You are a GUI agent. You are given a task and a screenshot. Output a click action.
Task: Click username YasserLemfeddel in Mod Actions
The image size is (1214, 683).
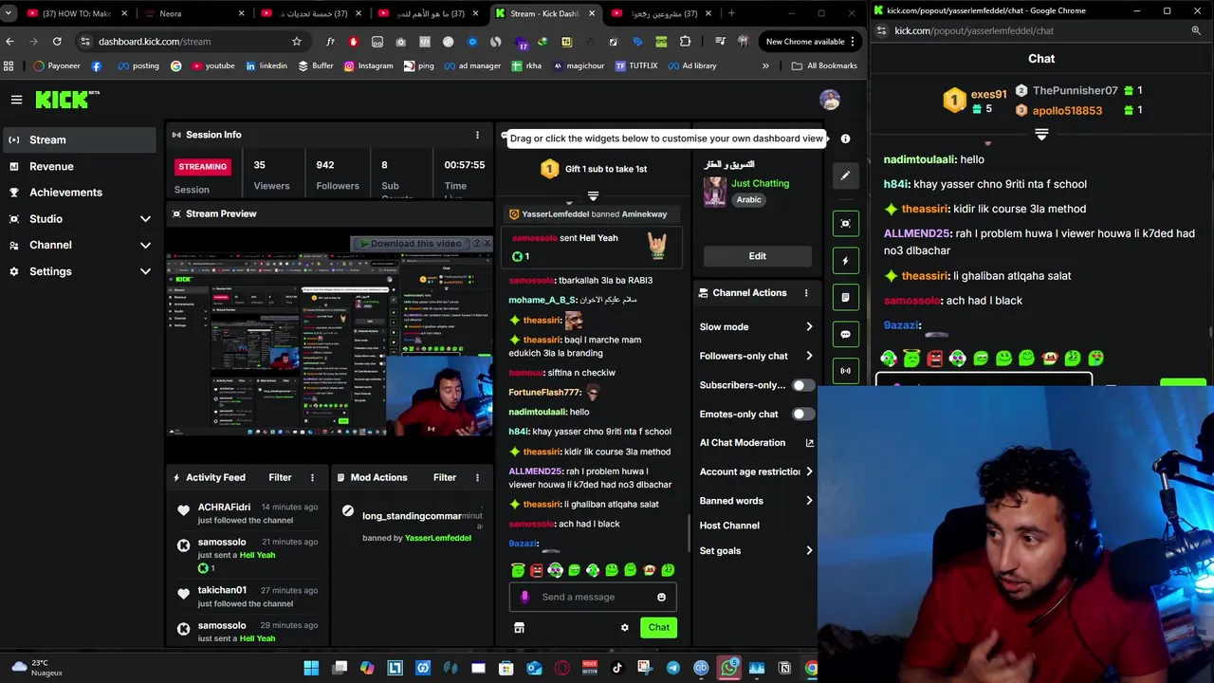438,538
